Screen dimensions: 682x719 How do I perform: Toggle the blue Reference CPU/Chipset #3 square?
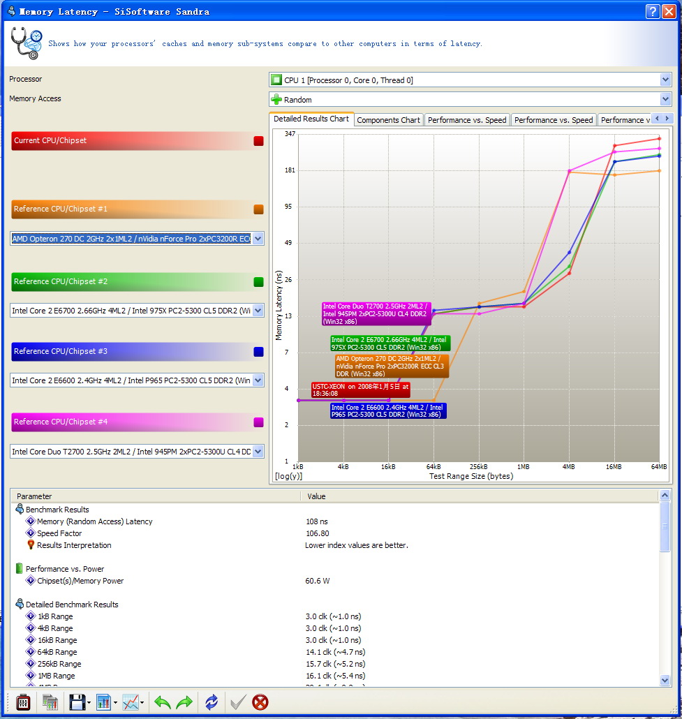point(258,352)
